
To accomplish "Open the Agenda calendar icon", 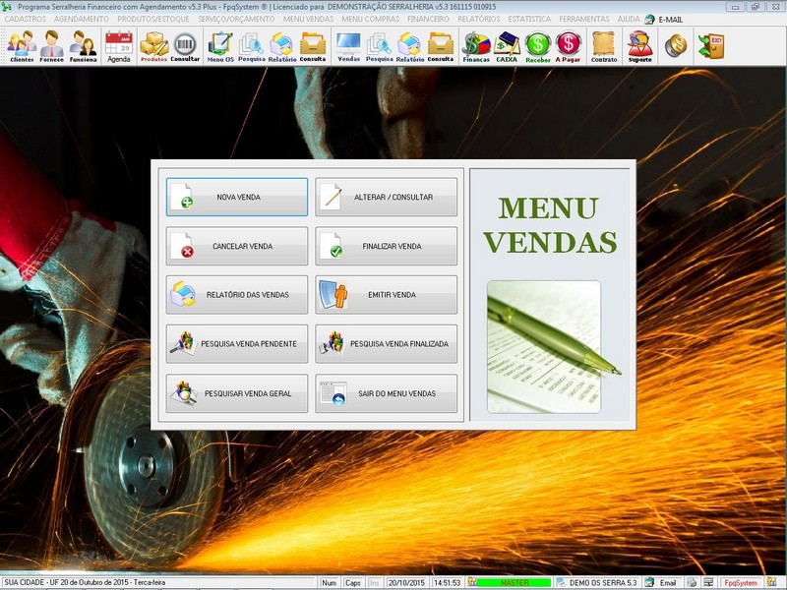I will pos(119,46).
